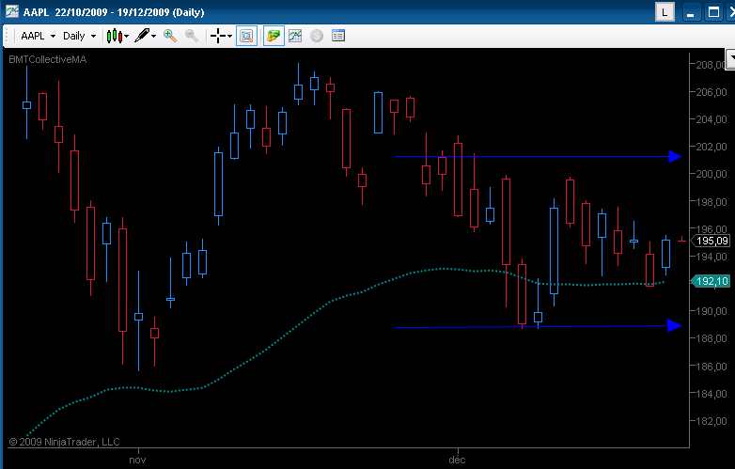Minimize the AAPL chart window
Screen dimensions: 735x469
691,12
